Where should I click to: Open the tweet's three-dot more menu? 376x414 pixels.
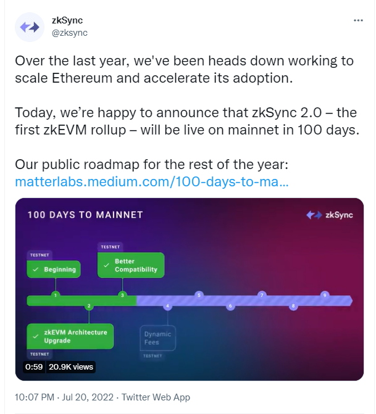click(358, 20)
